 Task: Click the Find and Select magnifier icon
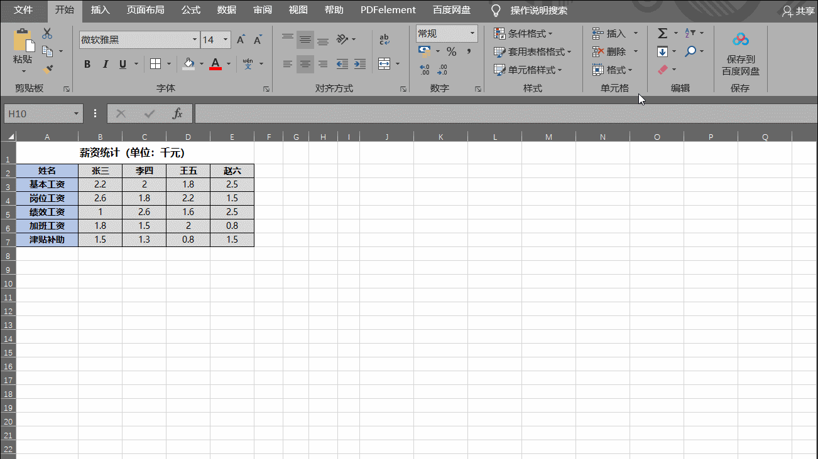click(x=690, y=51)
